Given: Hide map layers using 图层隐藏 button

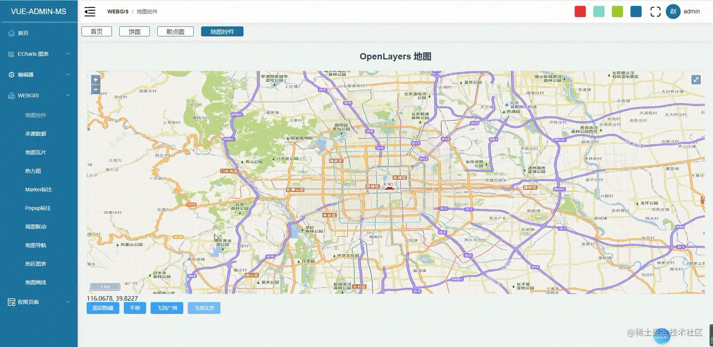Looking at the screenshot, I should coord(102,307).
